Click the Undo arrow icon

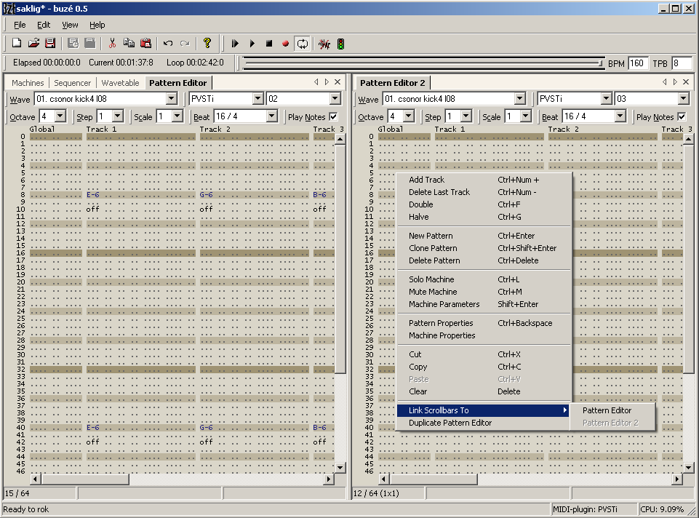tap(168, 44)
